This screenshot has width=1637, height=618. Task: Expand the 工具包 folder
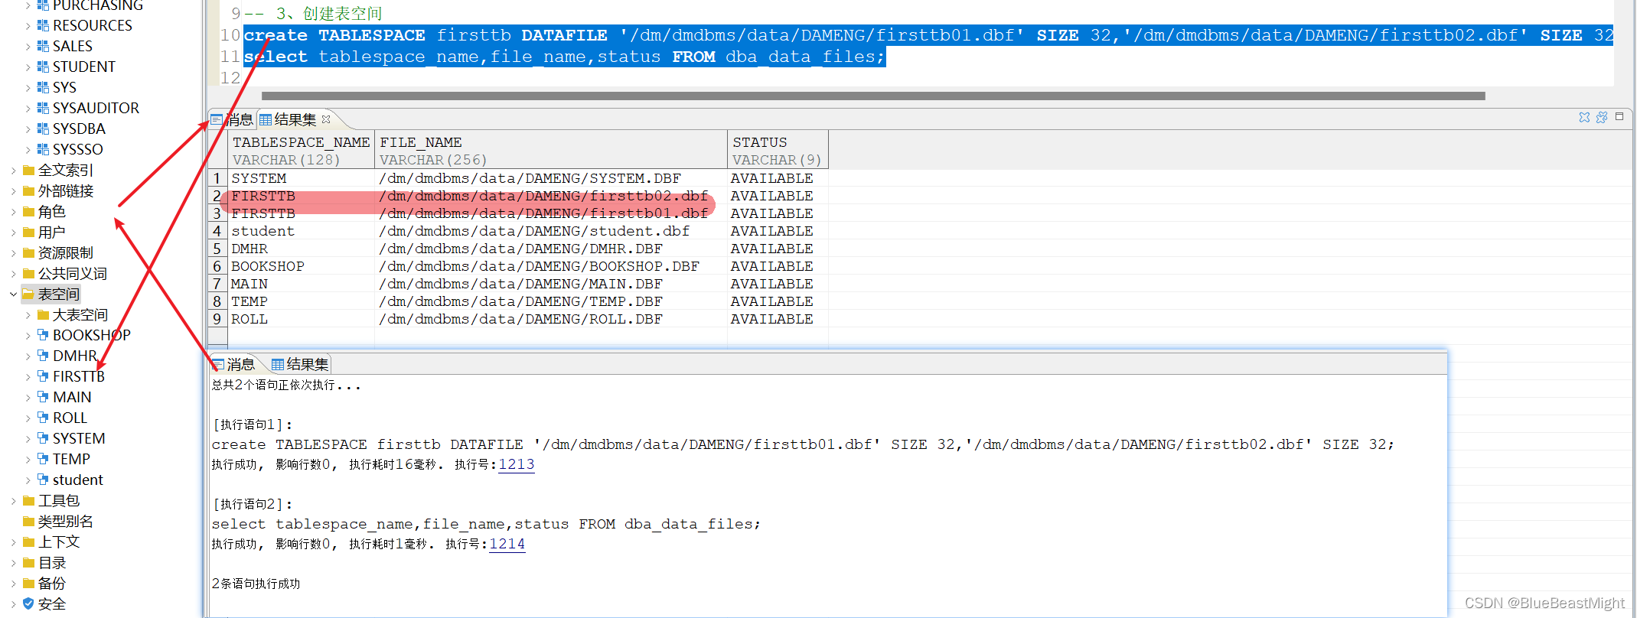[x=13, y=500]
